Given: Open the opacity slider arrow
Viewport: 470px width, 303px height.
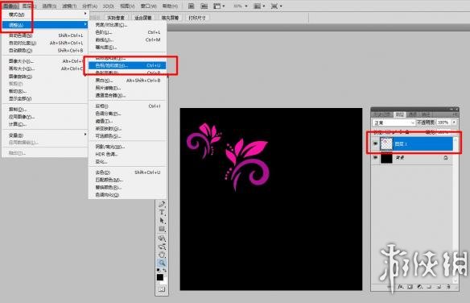Looking at the screenshot, I should pyautogui.click(x=454, y=122).
